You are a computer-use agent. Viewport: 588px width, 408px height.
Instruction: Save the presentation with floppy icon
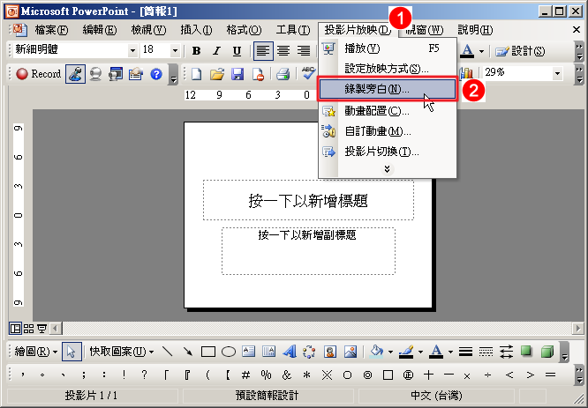237,74
